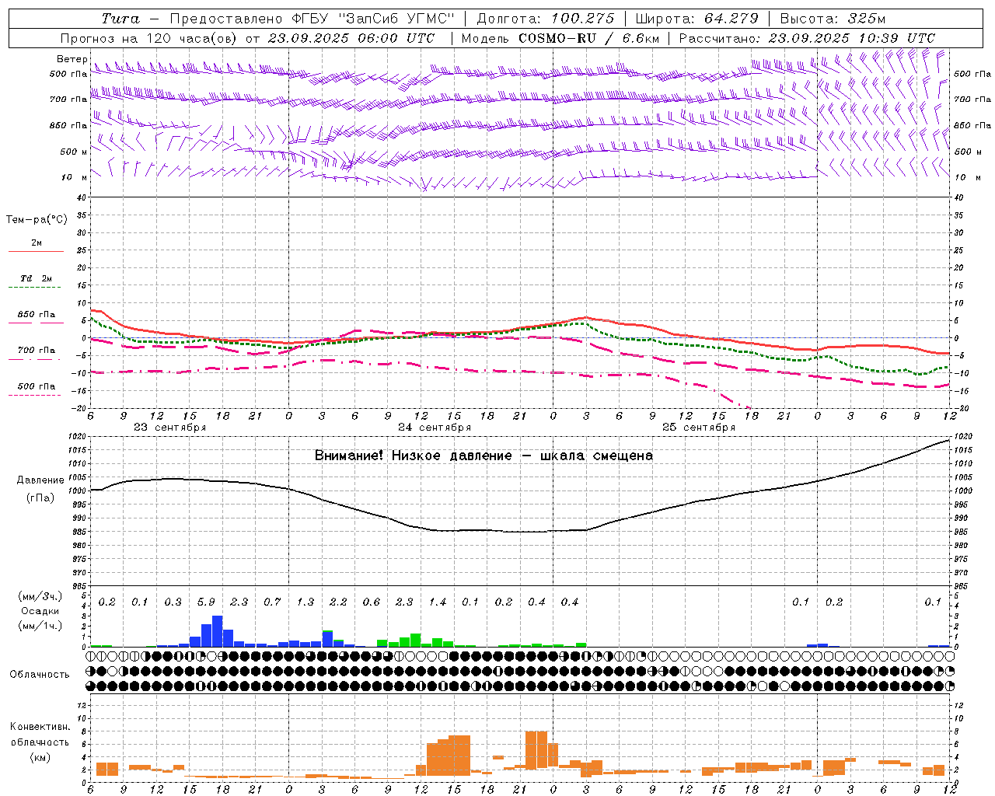The height and width of the screenshot is (796, 995).
Task: Click the forecast line "Прогноз на 120 часа(ов)"
Action: point(150,38)
